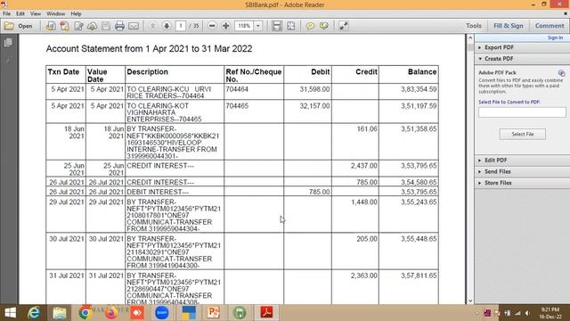
Task: Open the Help menu
Action: (x=76, y=14)
